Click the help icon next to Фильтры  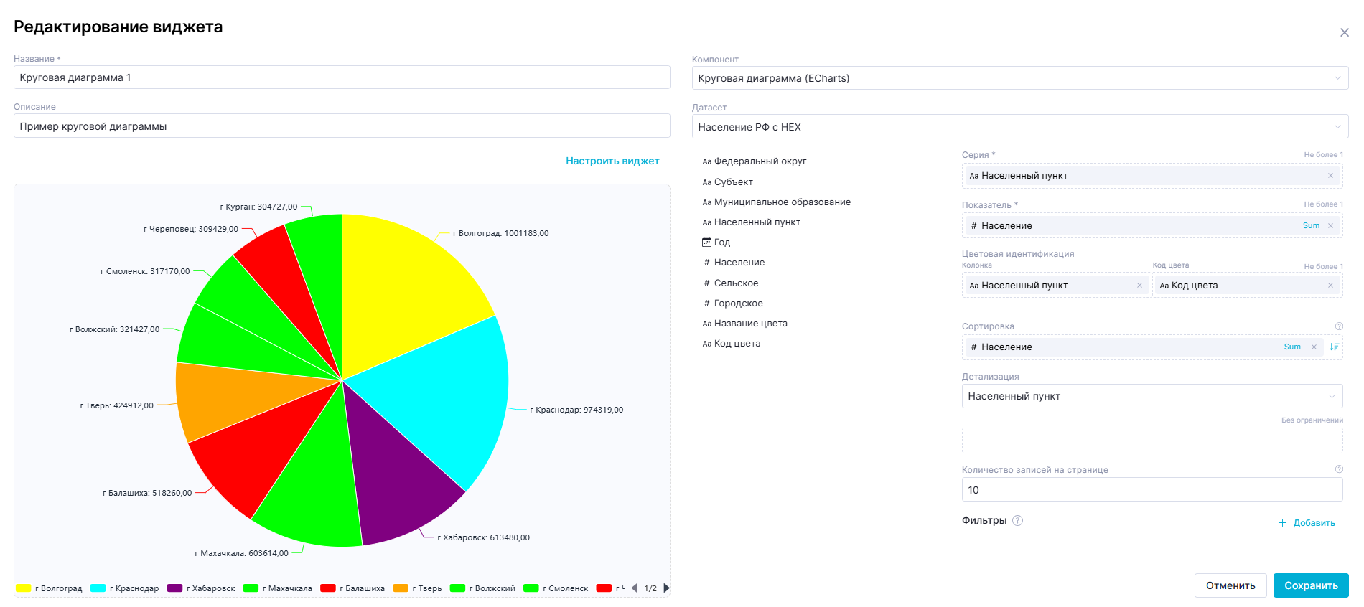(x=1017, y=521)
